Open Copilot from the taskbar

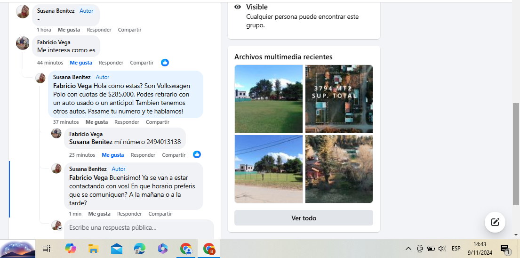point(70,249)
